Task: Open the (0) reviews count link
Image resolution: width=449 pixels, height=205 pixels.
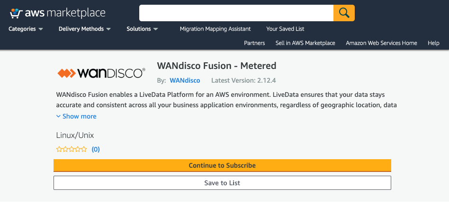Action: coord(96,149)
